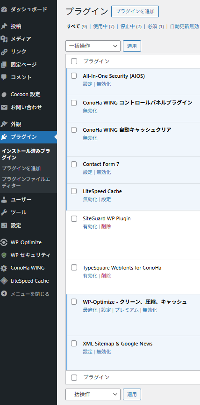Check the ConoHa WING コントロールパネルプラグイン checkbox
Viewport: 200px width, 405px height.
pyautogui.click(x=74, y=103)
